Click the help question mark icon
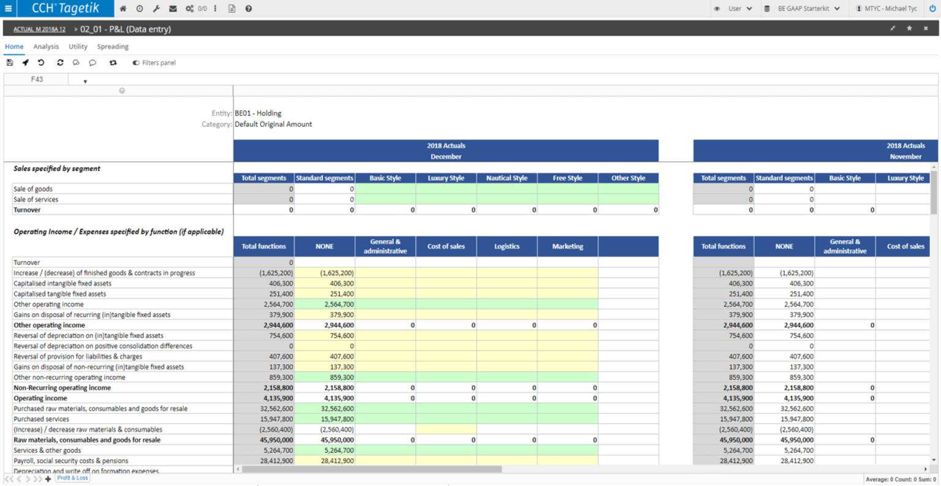941x486 pixels. pos(248,9)
